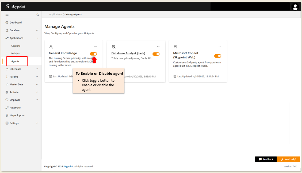
Task: Click the Database Analyst agent icon
Action: coord(114,47)
